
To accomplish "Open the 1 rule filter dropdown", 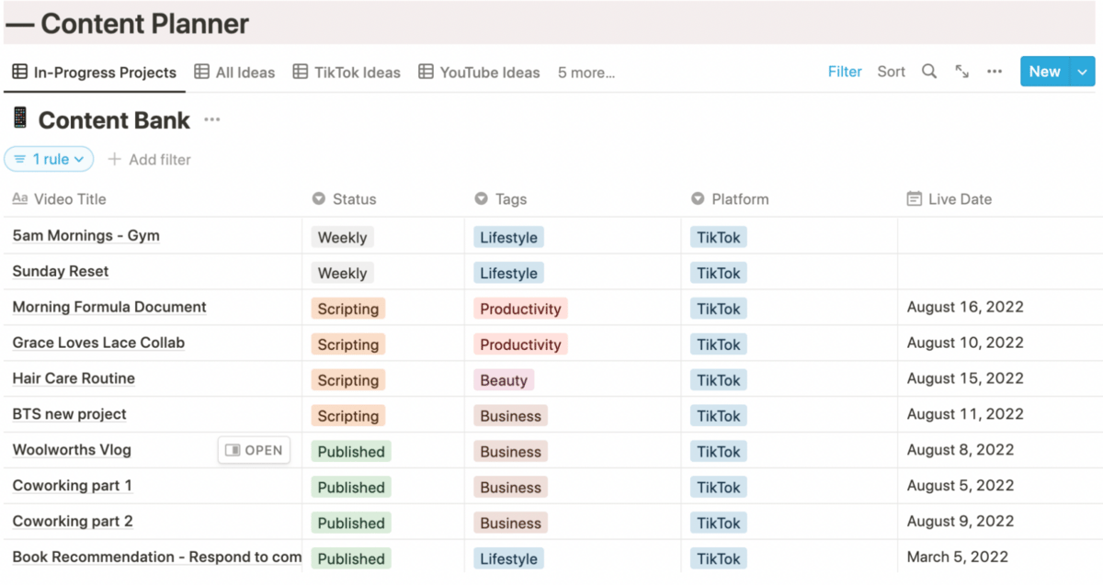I will click(x=49, y=159).
